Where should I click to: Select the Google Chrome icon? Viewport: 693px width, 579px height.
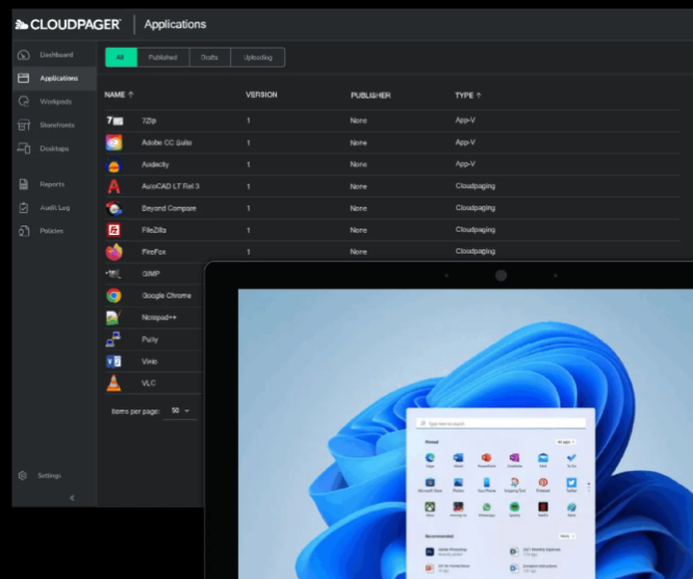[x=113, y=295]
